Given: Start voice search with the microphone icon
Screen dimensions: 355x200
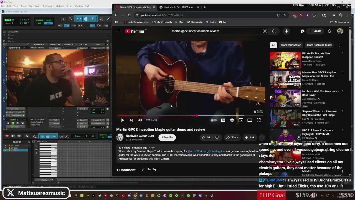Looking at the screenshot, I should tap(286, 31).
